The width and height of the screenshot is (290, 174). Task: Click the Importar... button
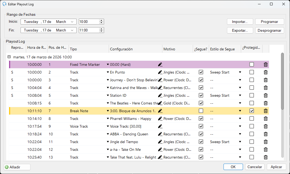240,22
